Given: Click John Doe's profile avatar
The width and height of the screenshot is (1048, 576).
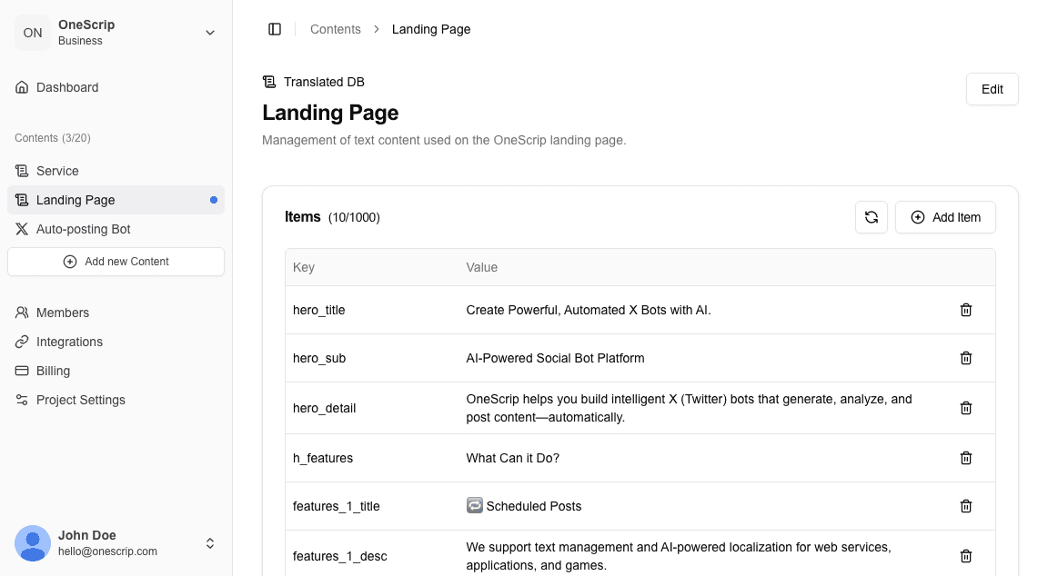Looking at the screenshot, I should click(x=33, y=543).
